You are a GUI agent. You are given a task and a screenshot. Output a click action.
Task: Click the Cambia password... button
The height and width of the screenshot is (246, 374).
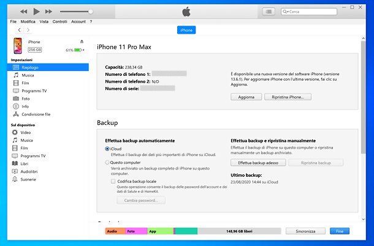pyautogui.click(x=141, y=200)
